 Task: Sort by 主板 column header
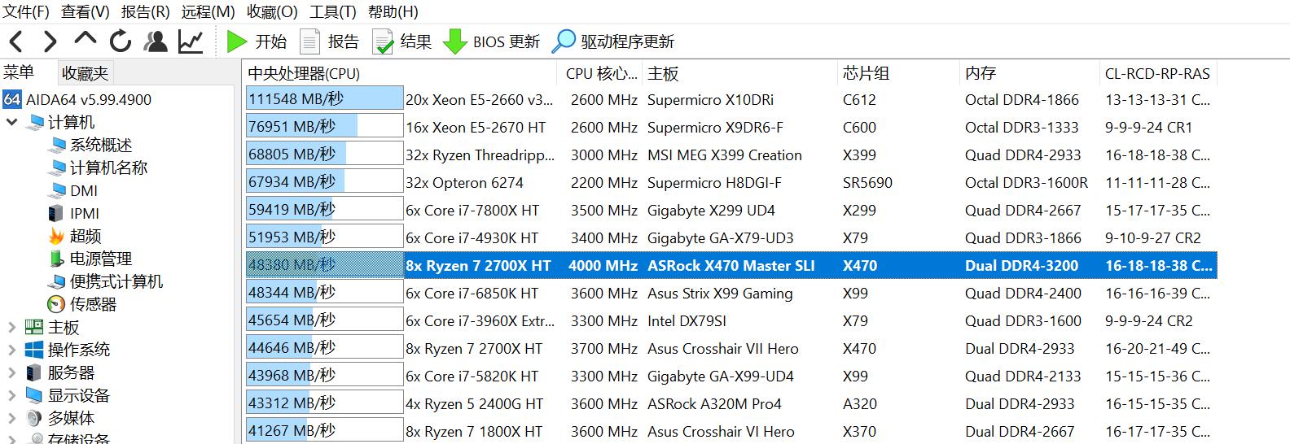740,73
